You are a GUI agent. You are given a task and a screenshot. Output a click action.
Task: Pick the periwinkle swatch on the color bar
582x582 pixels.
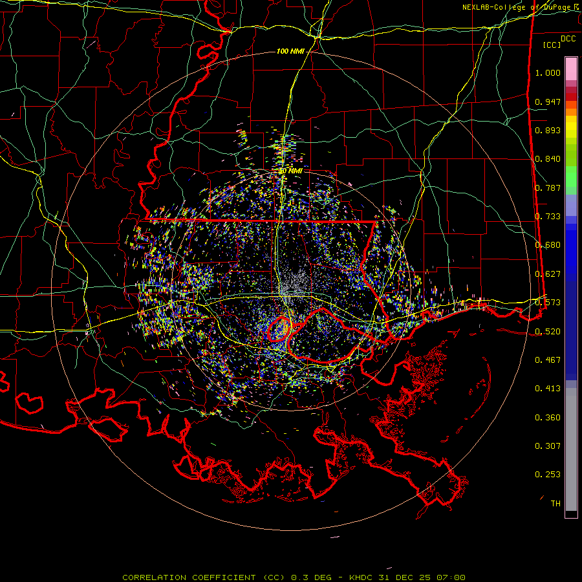tap(571, 205)
